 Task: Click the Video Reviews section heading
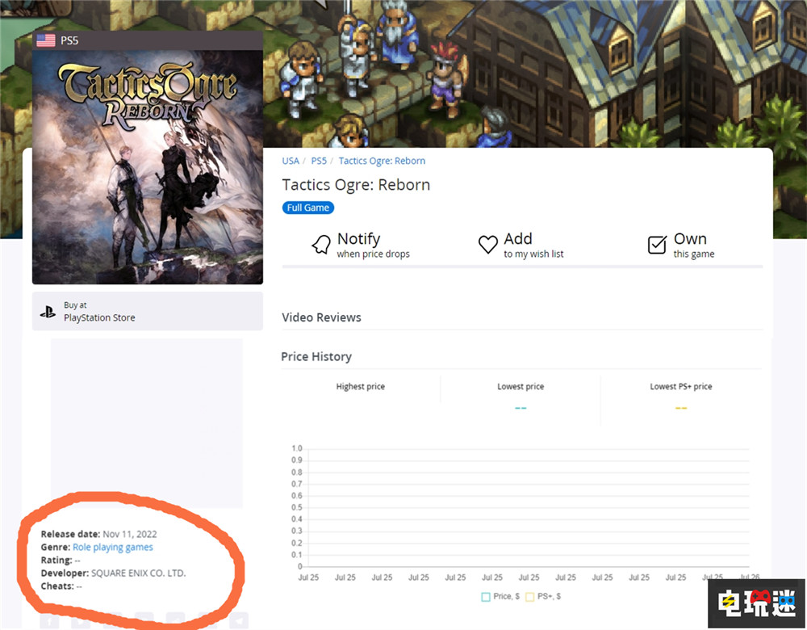[321, 317]
